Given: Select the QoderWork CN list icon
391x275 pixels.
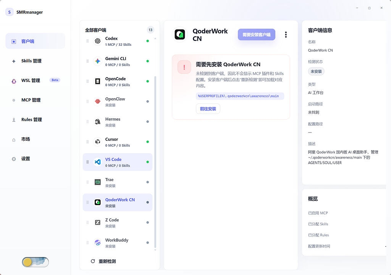Looking at the screenshot, I should pos(97,202).
